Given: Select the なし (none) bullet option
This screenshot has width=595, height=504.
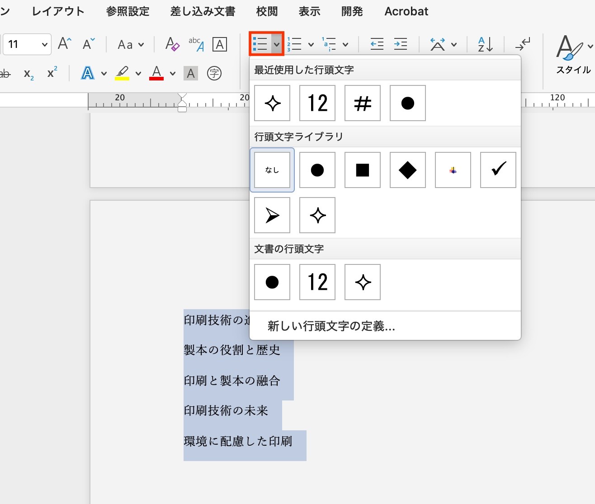Looking at the screenshot, I should click(x=272, y=170).
